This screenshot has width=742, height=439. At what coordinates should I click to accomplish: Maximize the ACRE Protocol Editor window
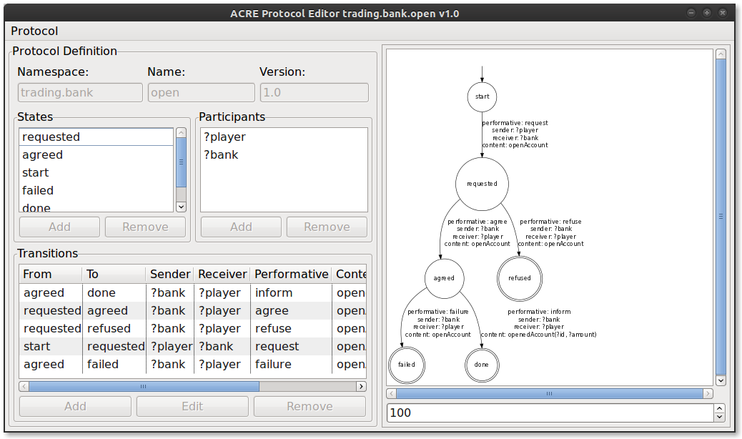pyautogui.click(x=707, y=13)
